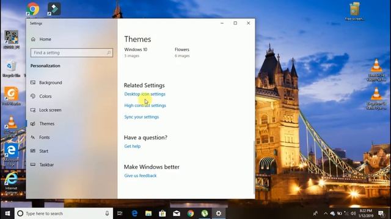Open Filmora desktop shortcut next to Chrome

coord(54,9)
